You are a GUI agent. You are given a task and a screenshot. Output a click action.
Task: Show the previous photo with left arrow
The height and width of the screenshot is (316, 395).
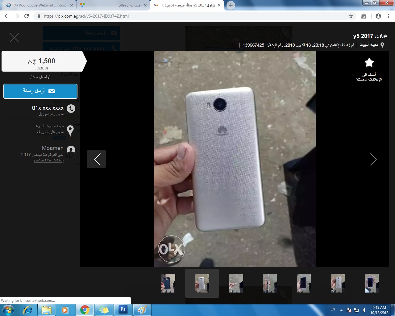click(96, 159)
